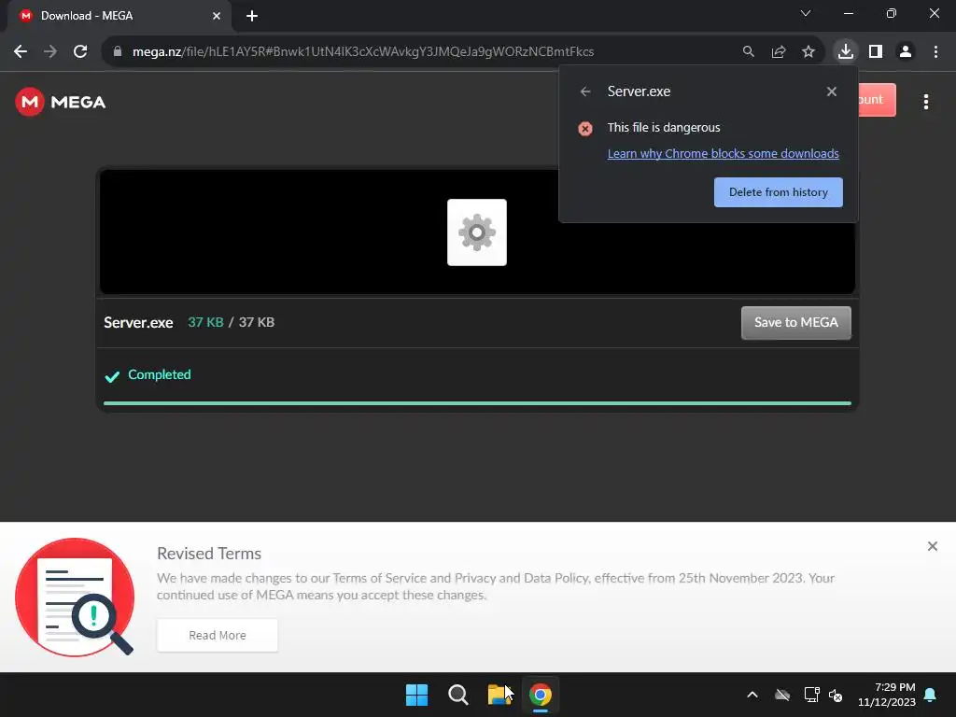Bookmark this tab with the star icon
The width and height of the screenshot is (956, 717).
coord(808,52)
